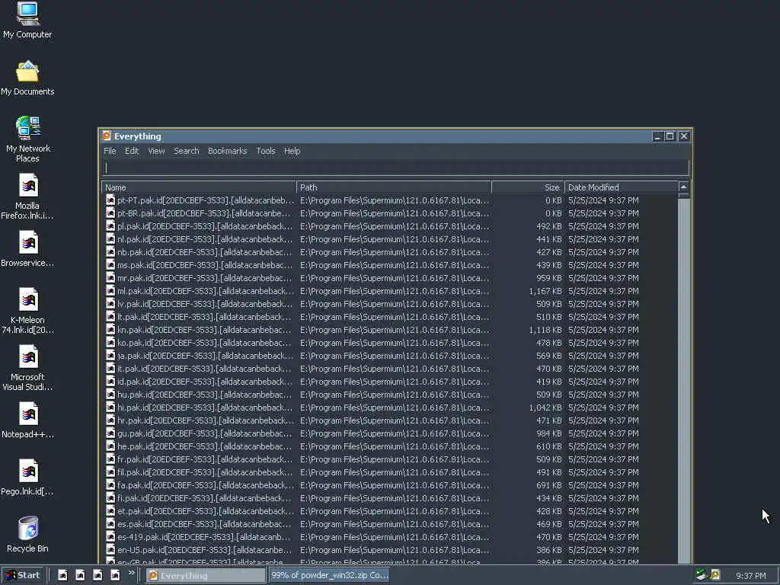Select the hi.pak file row name
Screen dimensions: 780x585
205,407
